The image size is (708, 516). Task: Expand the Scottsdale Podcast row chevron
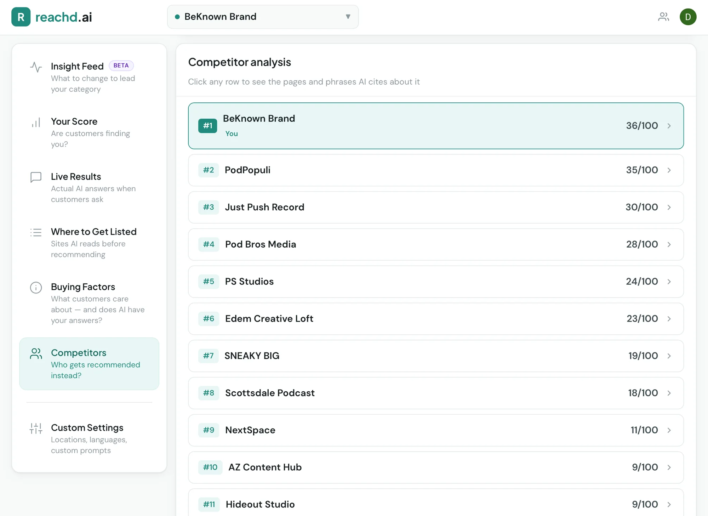669,393
